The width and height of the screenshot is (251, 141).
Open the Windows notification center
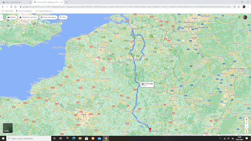[x=247, y=138]
